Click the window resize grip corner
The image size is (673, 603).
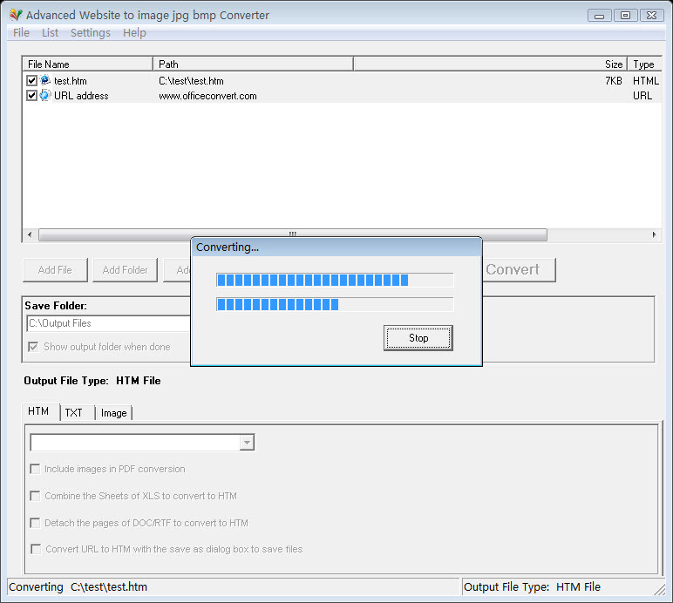click(660, 590)
